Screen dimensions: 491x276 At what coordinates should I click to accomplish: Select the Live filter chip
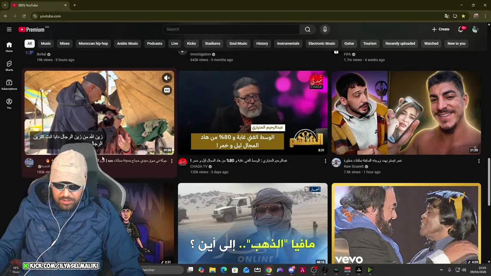175,43
